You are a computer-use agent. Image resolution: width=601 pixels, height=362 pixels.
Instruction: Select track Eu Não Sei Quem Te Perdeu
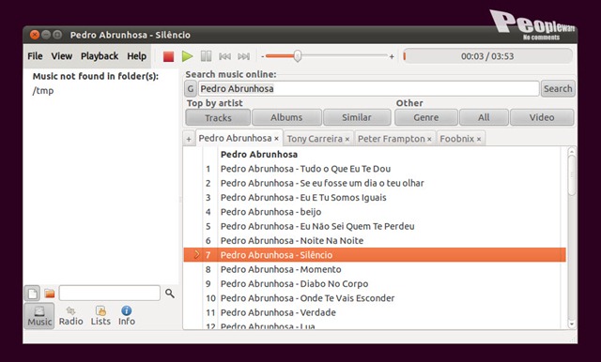(x=375, y=226)
